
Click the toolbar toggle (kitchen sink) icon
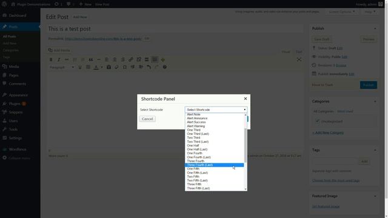click(155, 59)
